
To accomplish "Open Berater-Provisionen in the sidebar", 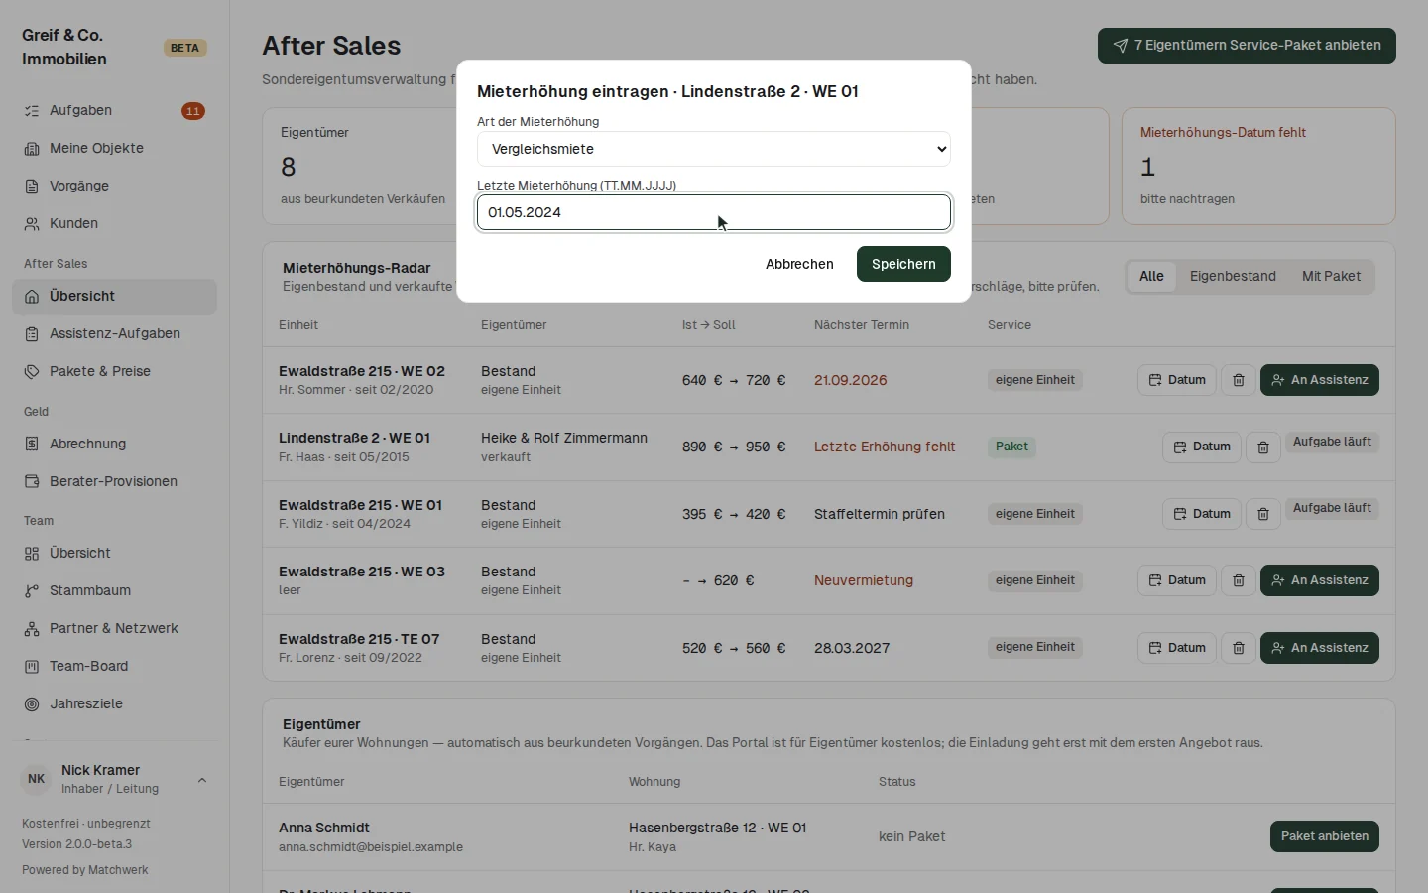I will [x=114, y=481].
